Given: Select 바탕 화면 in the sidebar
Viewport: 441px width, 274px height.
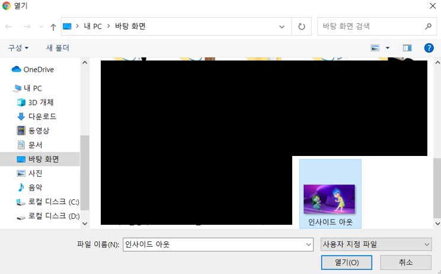Looking at the screenshot, I should (x=40, y=159).
